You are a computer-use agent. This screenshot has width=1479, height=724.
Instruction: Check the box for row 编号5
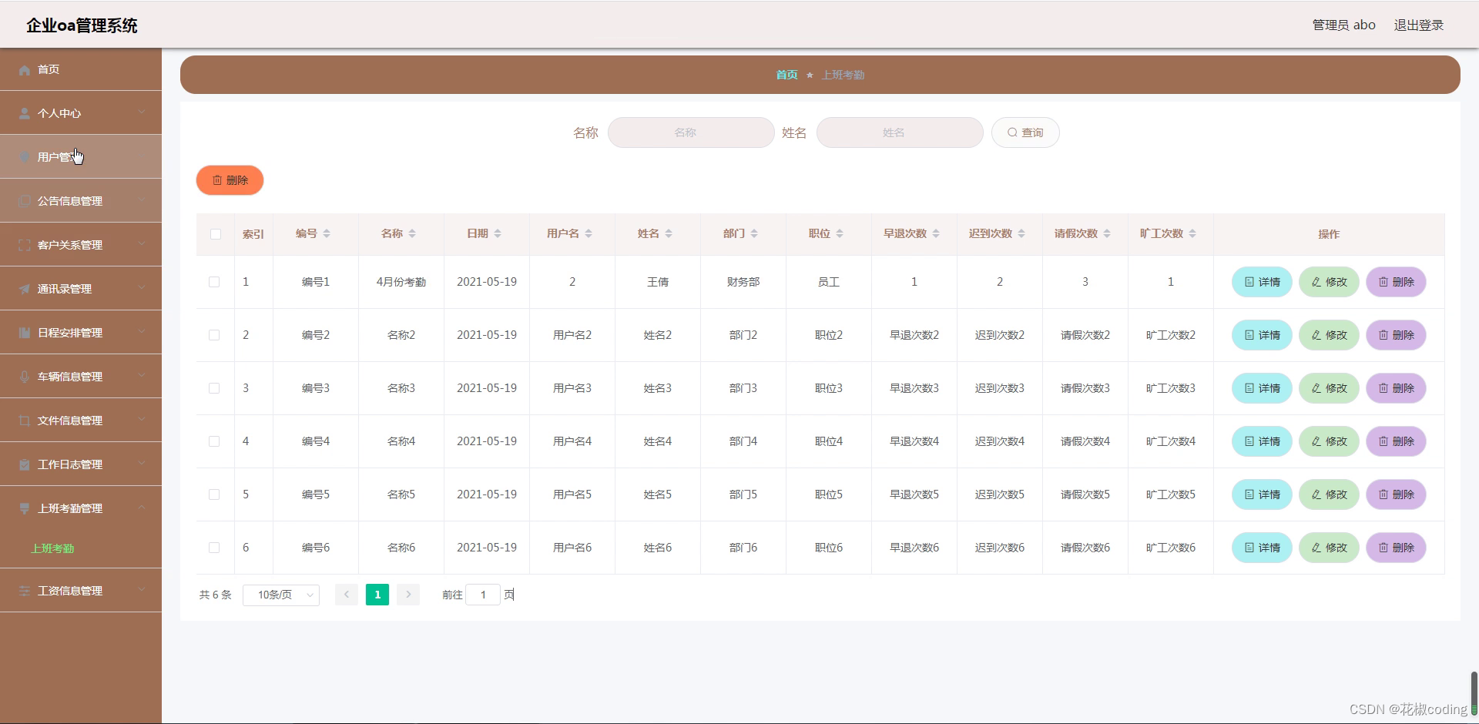214,494
